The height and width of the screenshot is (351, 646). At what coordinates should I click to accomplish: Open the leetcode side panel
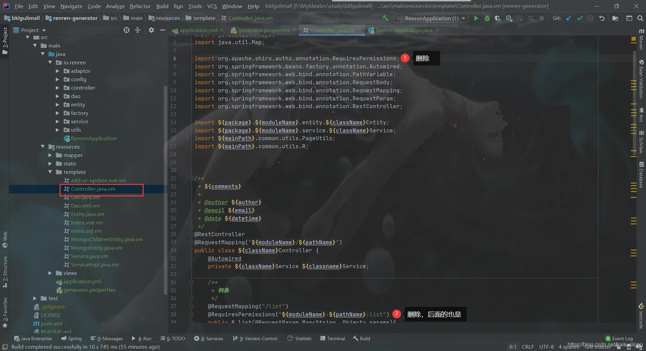point(641,316)
